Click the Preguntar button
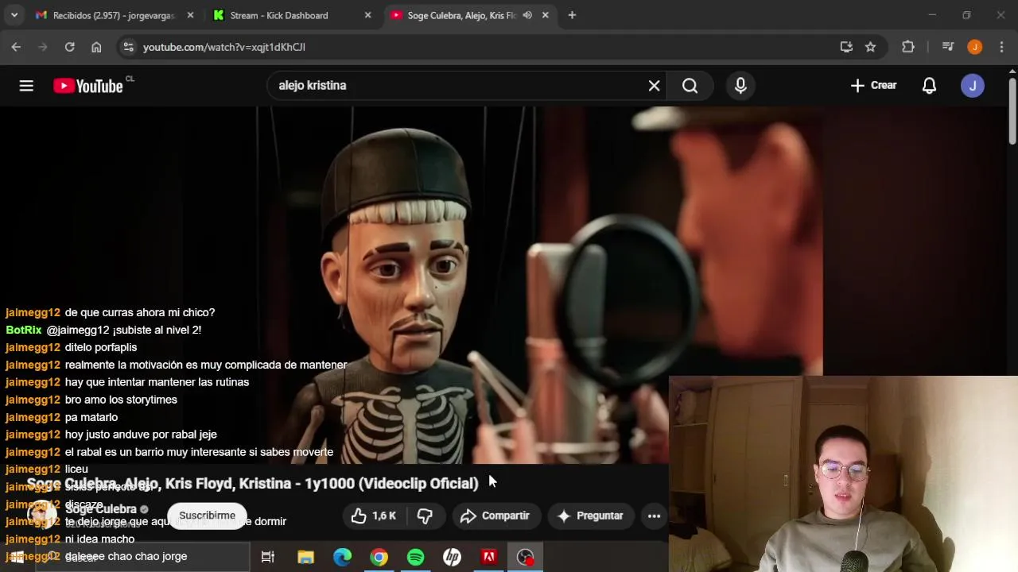This screenshot has width=1018, height=572. tap(590, 516)
